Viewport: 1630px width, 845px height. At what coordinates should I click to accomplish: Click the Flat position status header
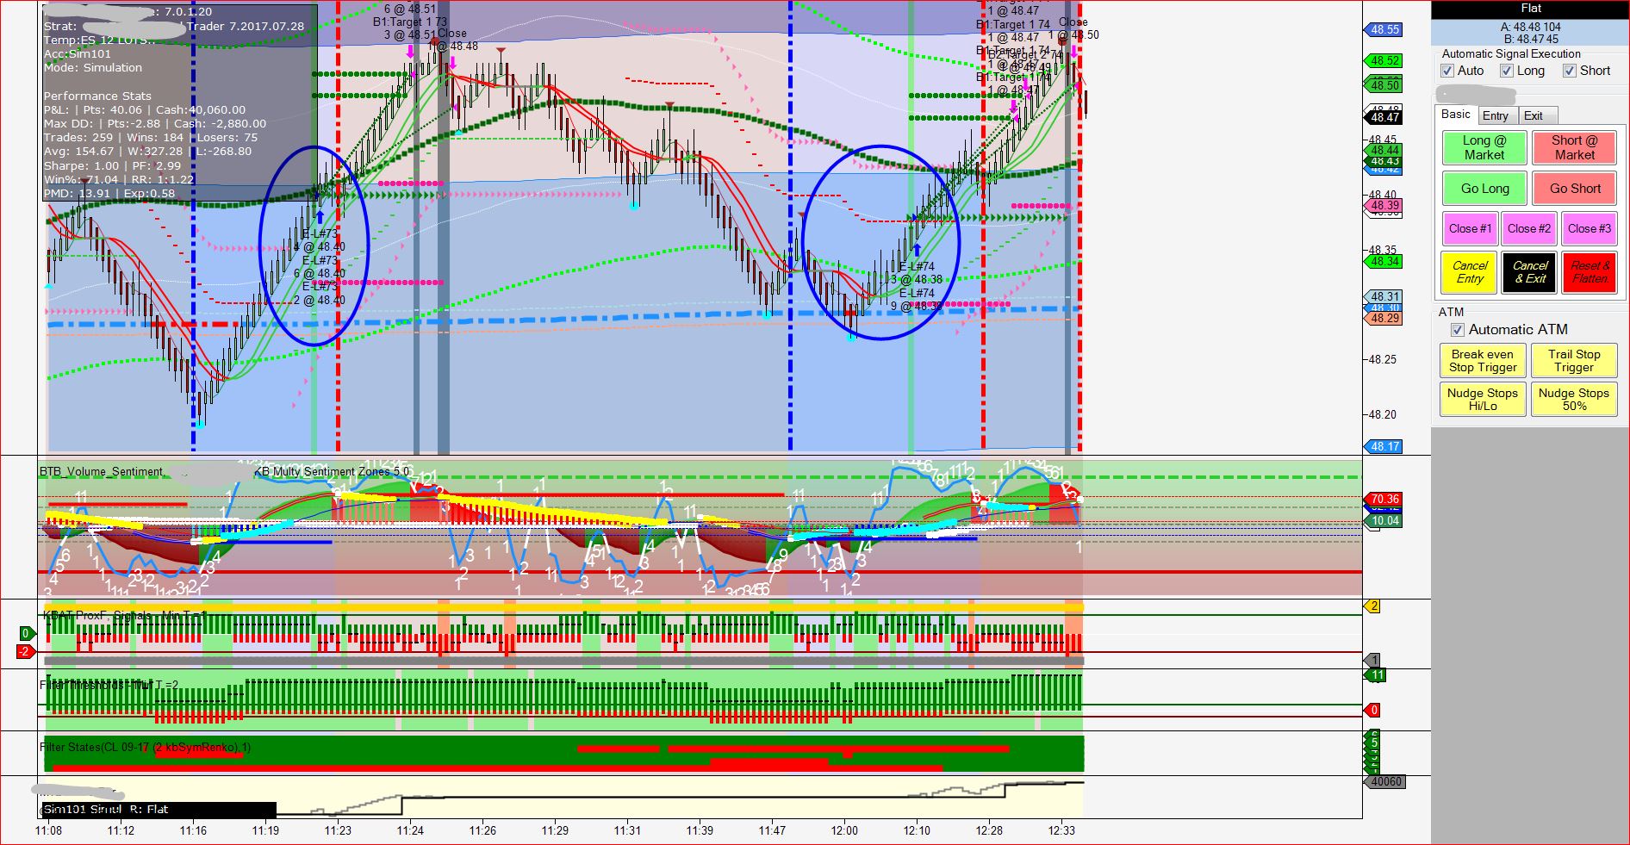pos(1530,9)
